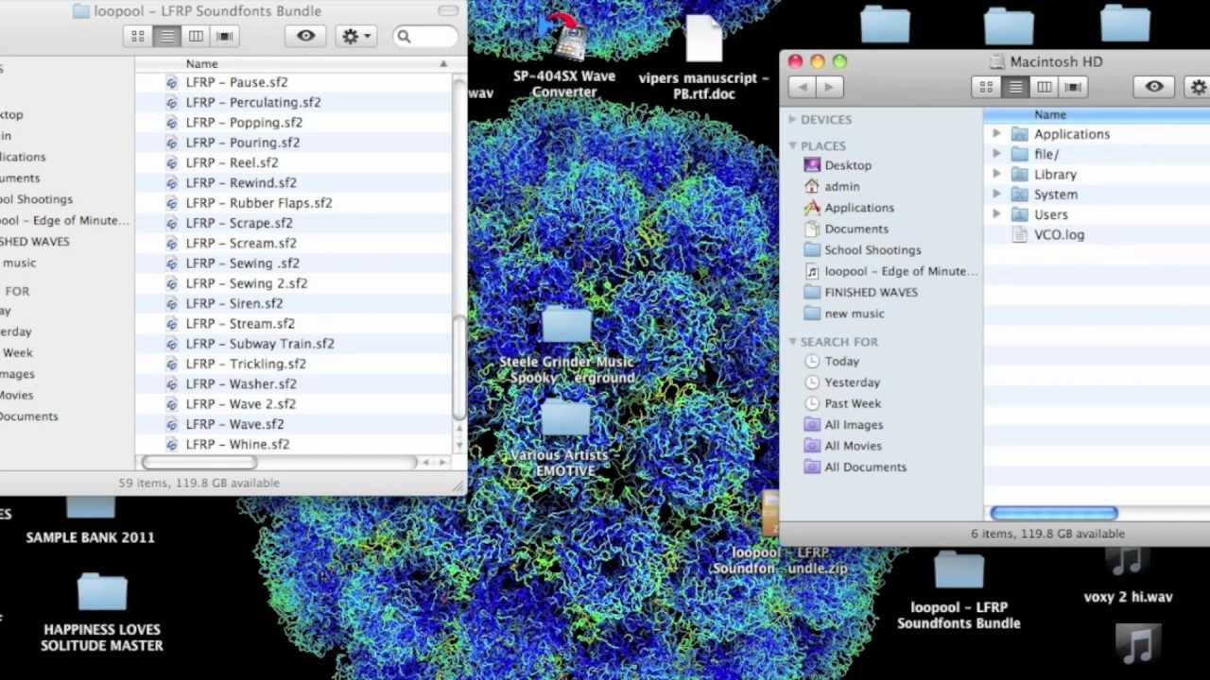
Task: Click the icon beside LFRP – Scream.sf2
Action: [171, 243]
